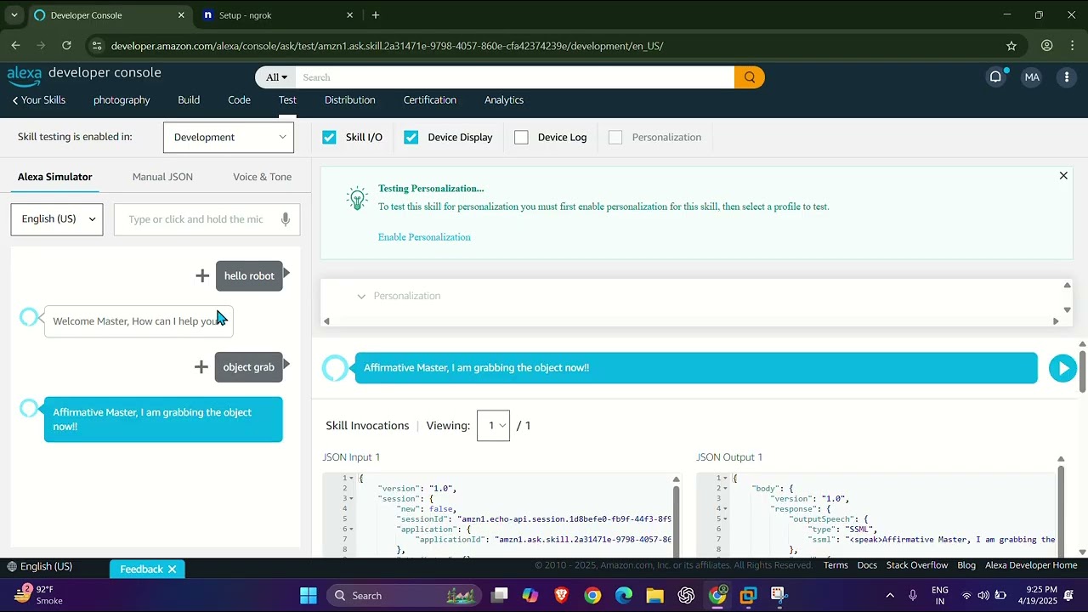Open the MA user account avatar
1088x612 pixels.
pyautogui.click(x=1032, y=77)
